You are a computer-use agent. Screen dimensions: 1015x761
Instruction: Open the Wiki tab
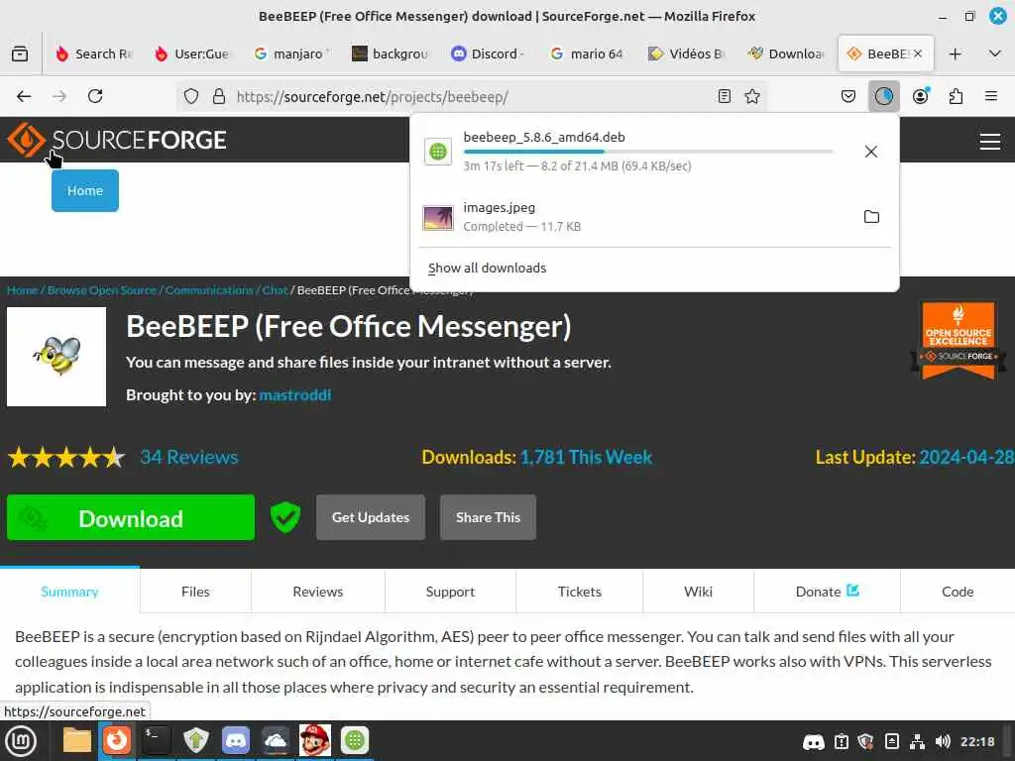698,592
